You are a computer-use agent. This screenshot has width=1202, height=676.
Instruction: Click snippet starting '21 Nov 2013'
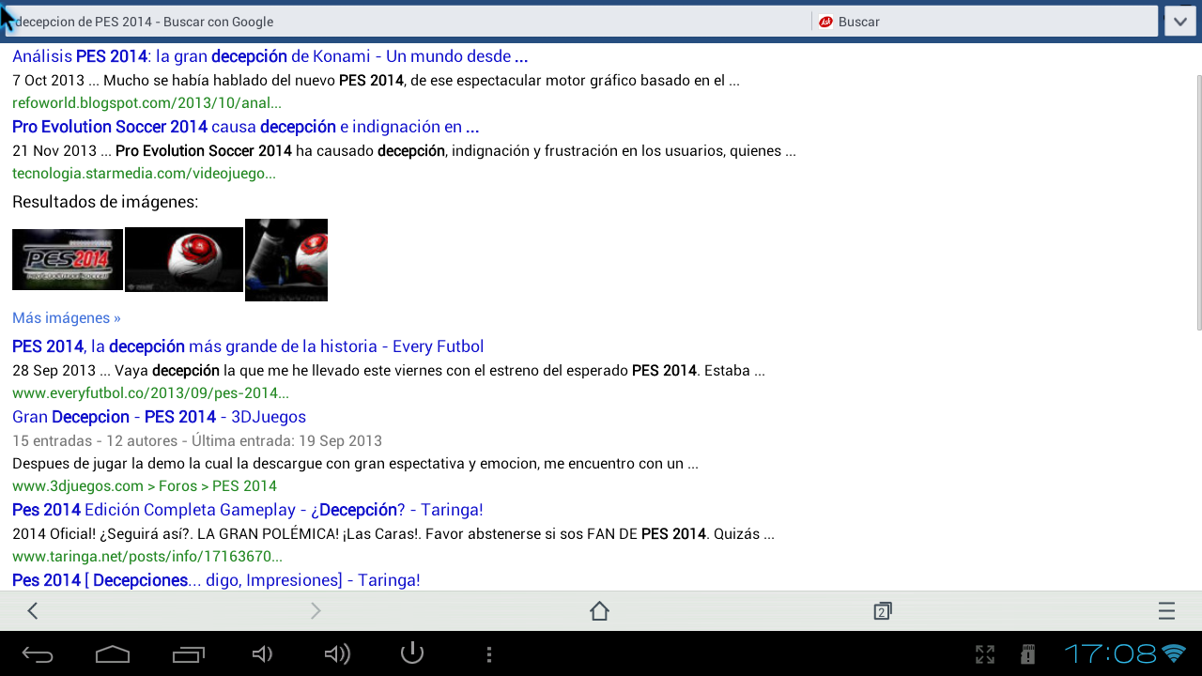pos(404,151)
